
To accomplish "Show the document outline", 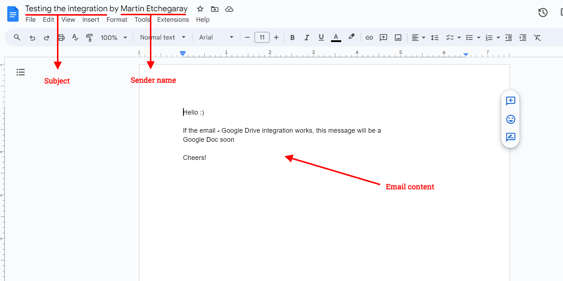I will (20, 72).
